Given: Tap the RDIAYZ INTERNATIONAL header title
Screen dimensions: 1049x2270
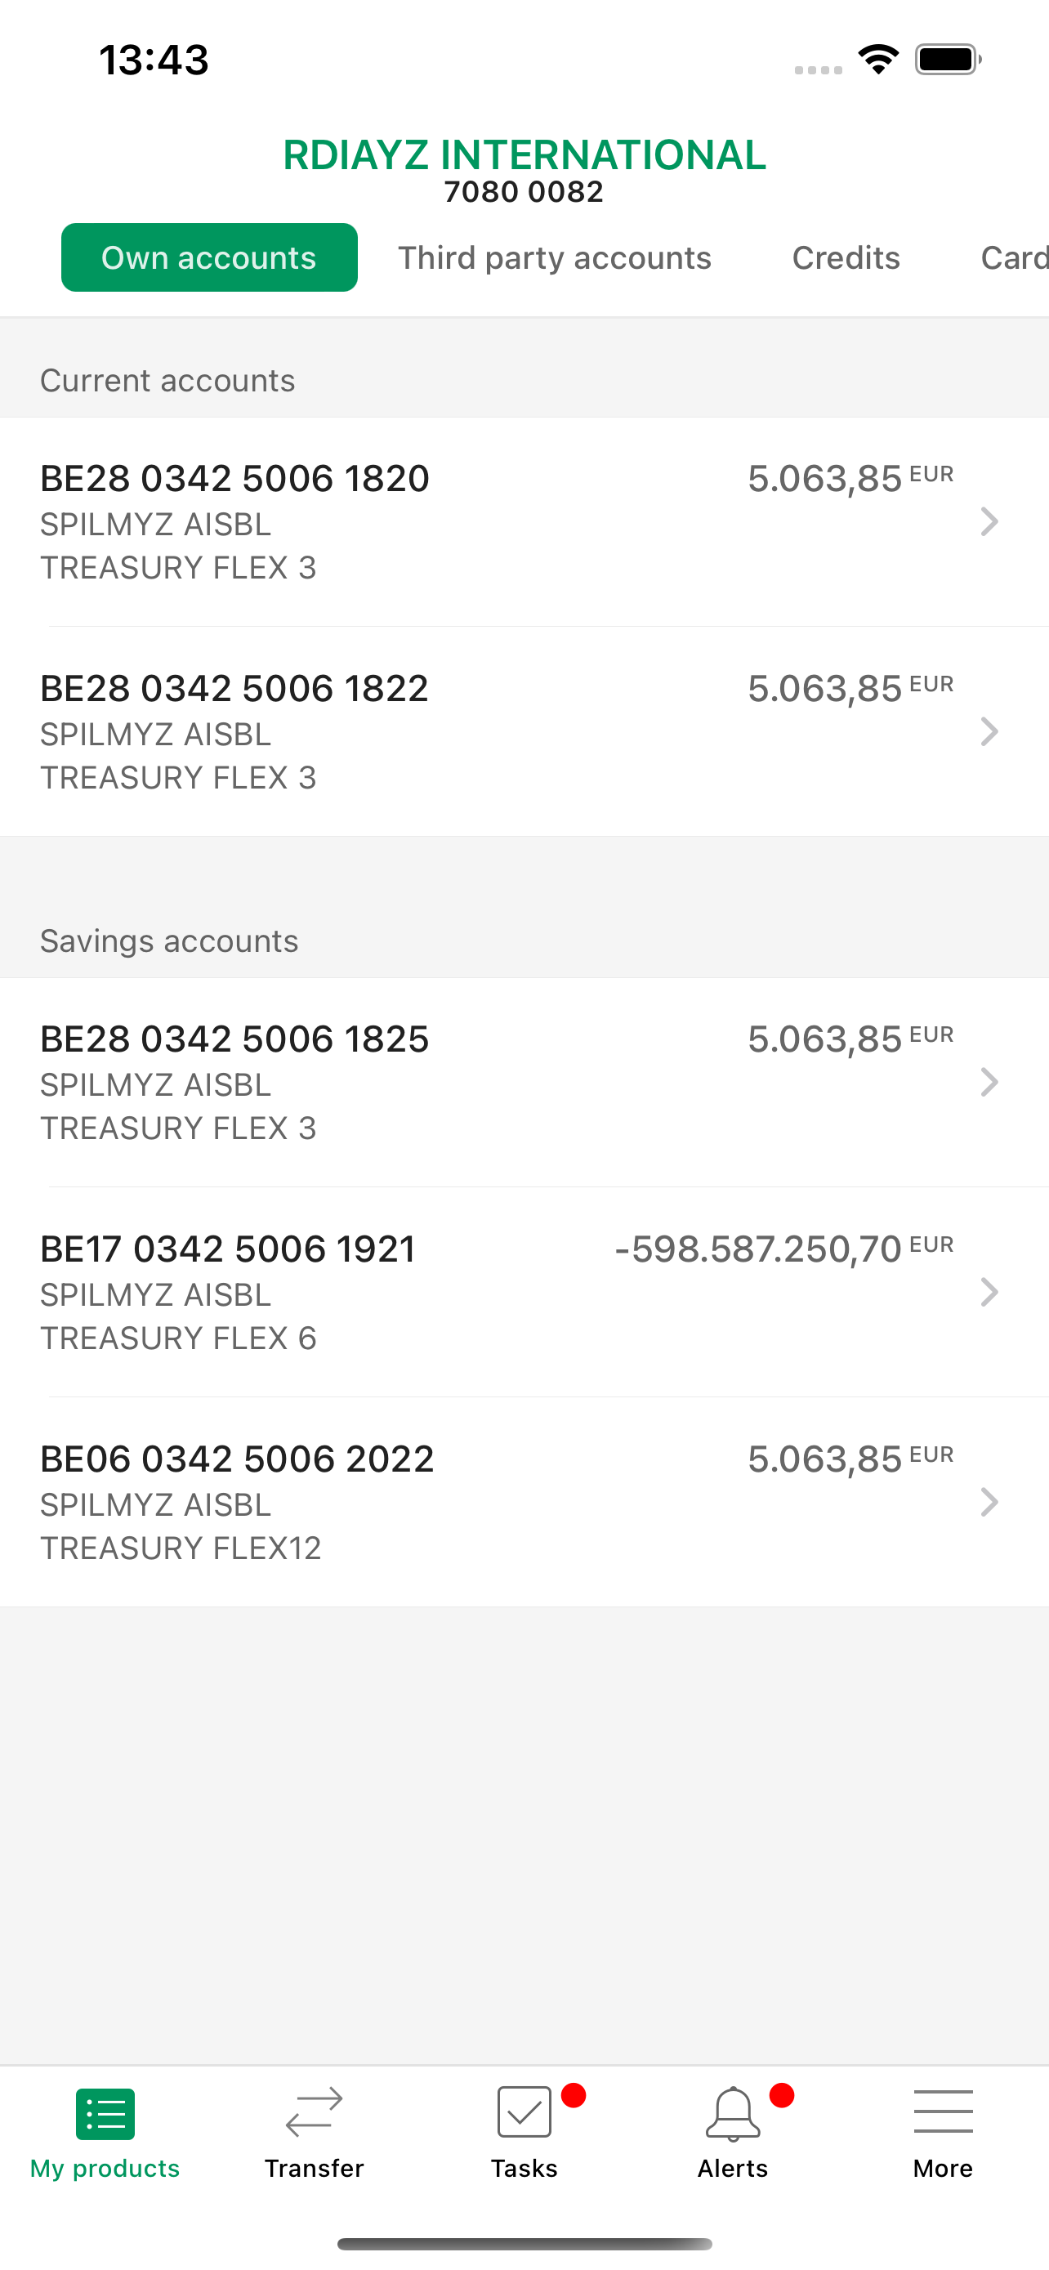Looking at the screenshot, I should 524,155.
